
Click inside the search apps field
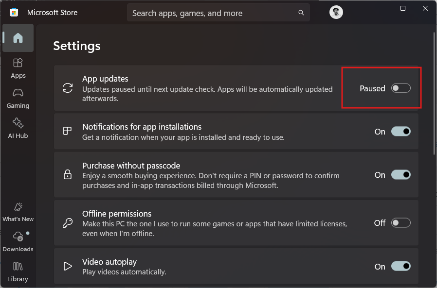[209, 13]
